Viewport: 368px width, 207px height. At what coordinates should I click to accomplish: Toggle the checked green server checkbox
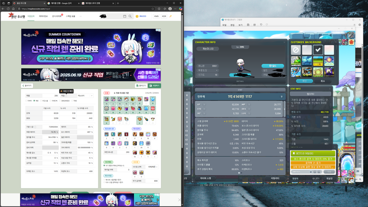click(x=34, y=101)
